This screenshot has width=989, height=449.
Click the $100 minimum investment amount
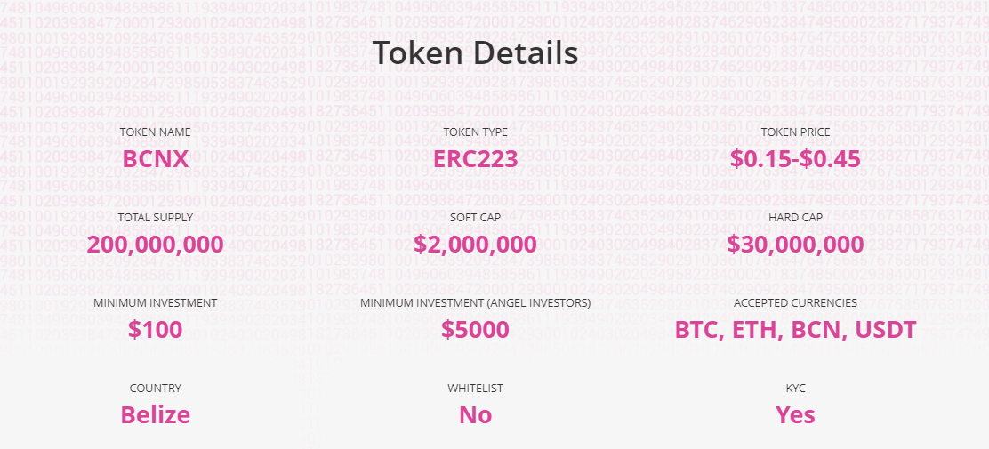click(x=155, y=329)
